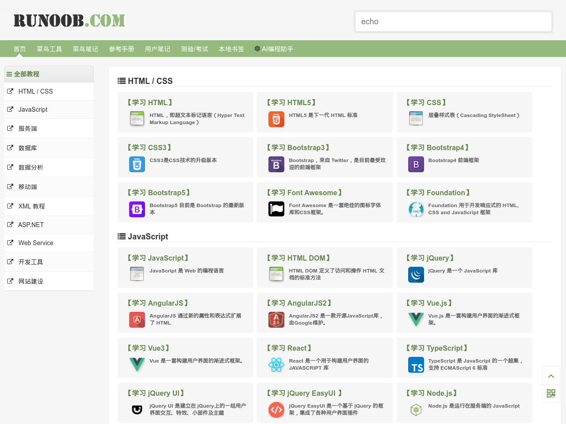Screen dimensions: 566x424
Task: Select the Vue.js logo icon
Action: [416, 319]
